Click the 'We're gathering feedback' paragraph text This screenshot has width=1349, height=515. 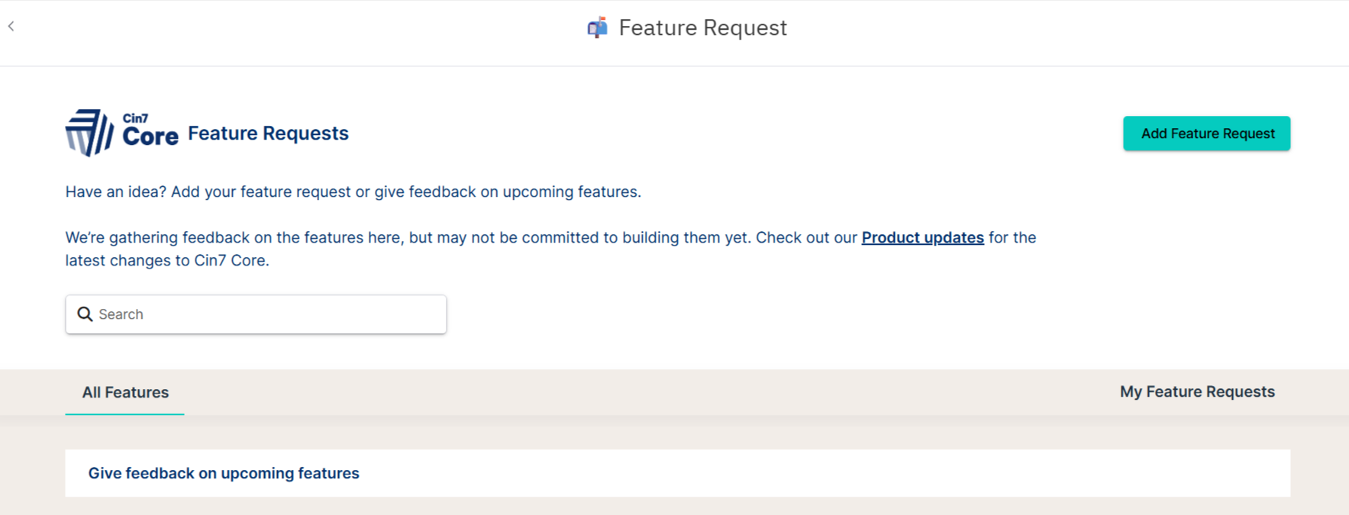[x=550, y=237]
